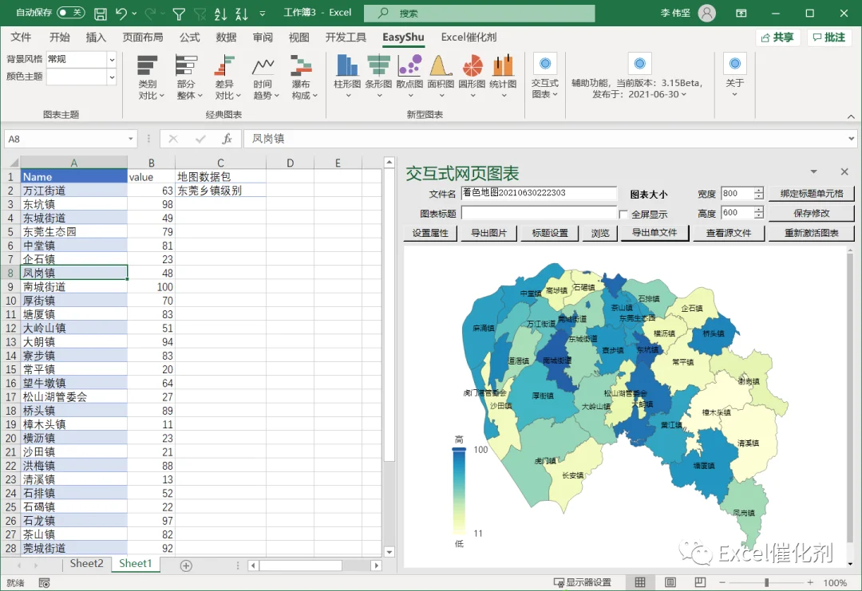Image resolution: width=862 pixels, height=591 pixels.
Task: Click the Undo arrow icon
Action: (x=121, y=14)
